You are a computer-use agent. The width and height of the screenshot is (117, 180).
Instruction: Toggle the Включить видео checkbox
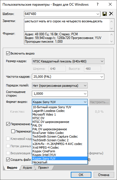point(8,53)
